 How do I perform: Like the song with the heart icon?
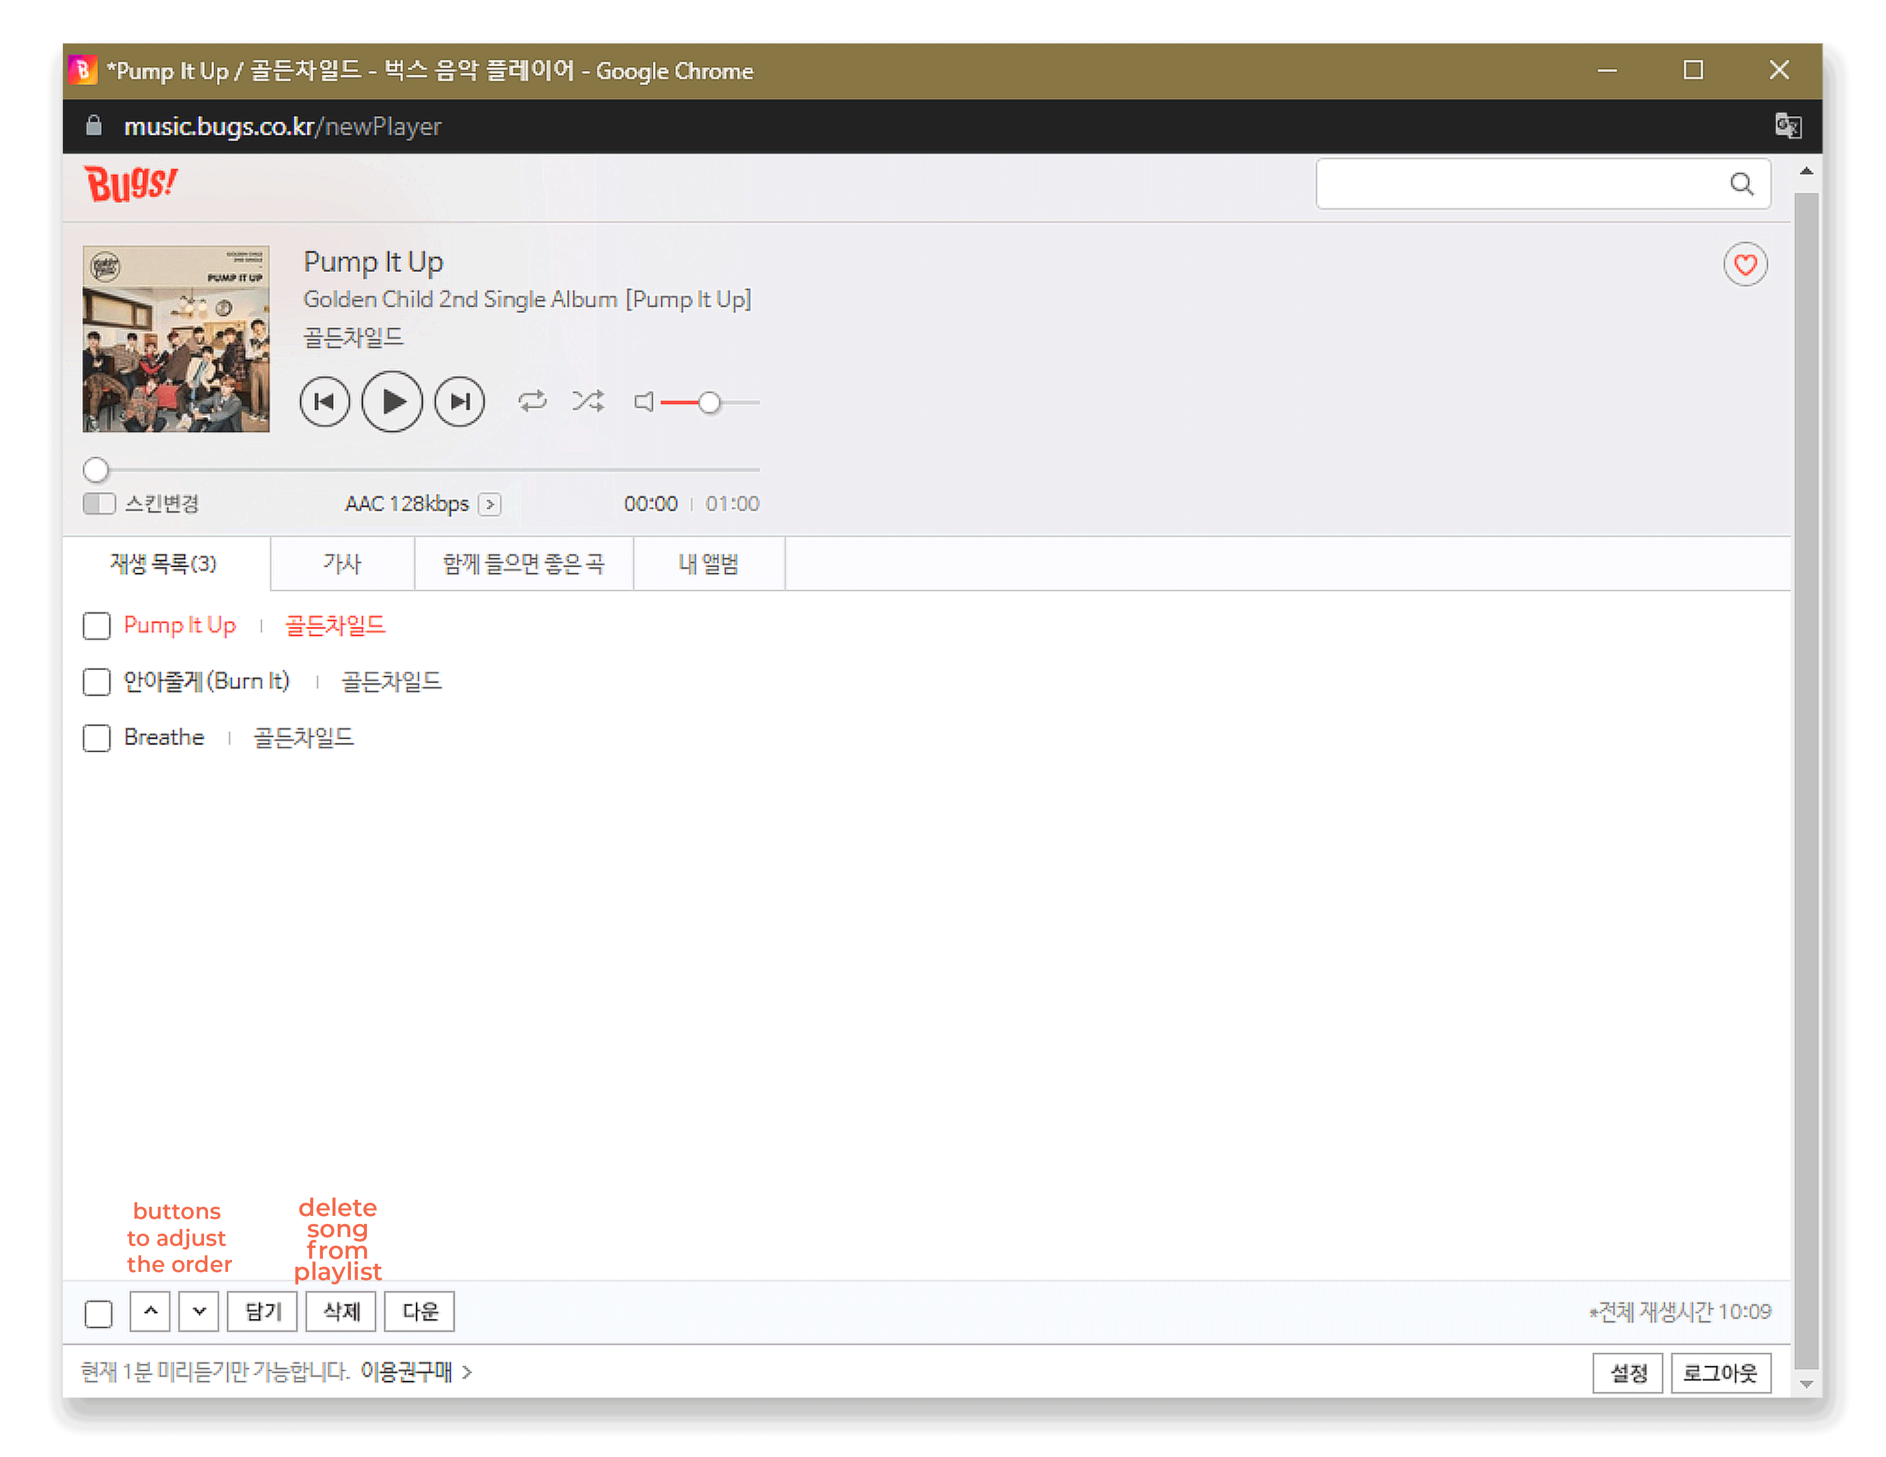[1744, 264]
